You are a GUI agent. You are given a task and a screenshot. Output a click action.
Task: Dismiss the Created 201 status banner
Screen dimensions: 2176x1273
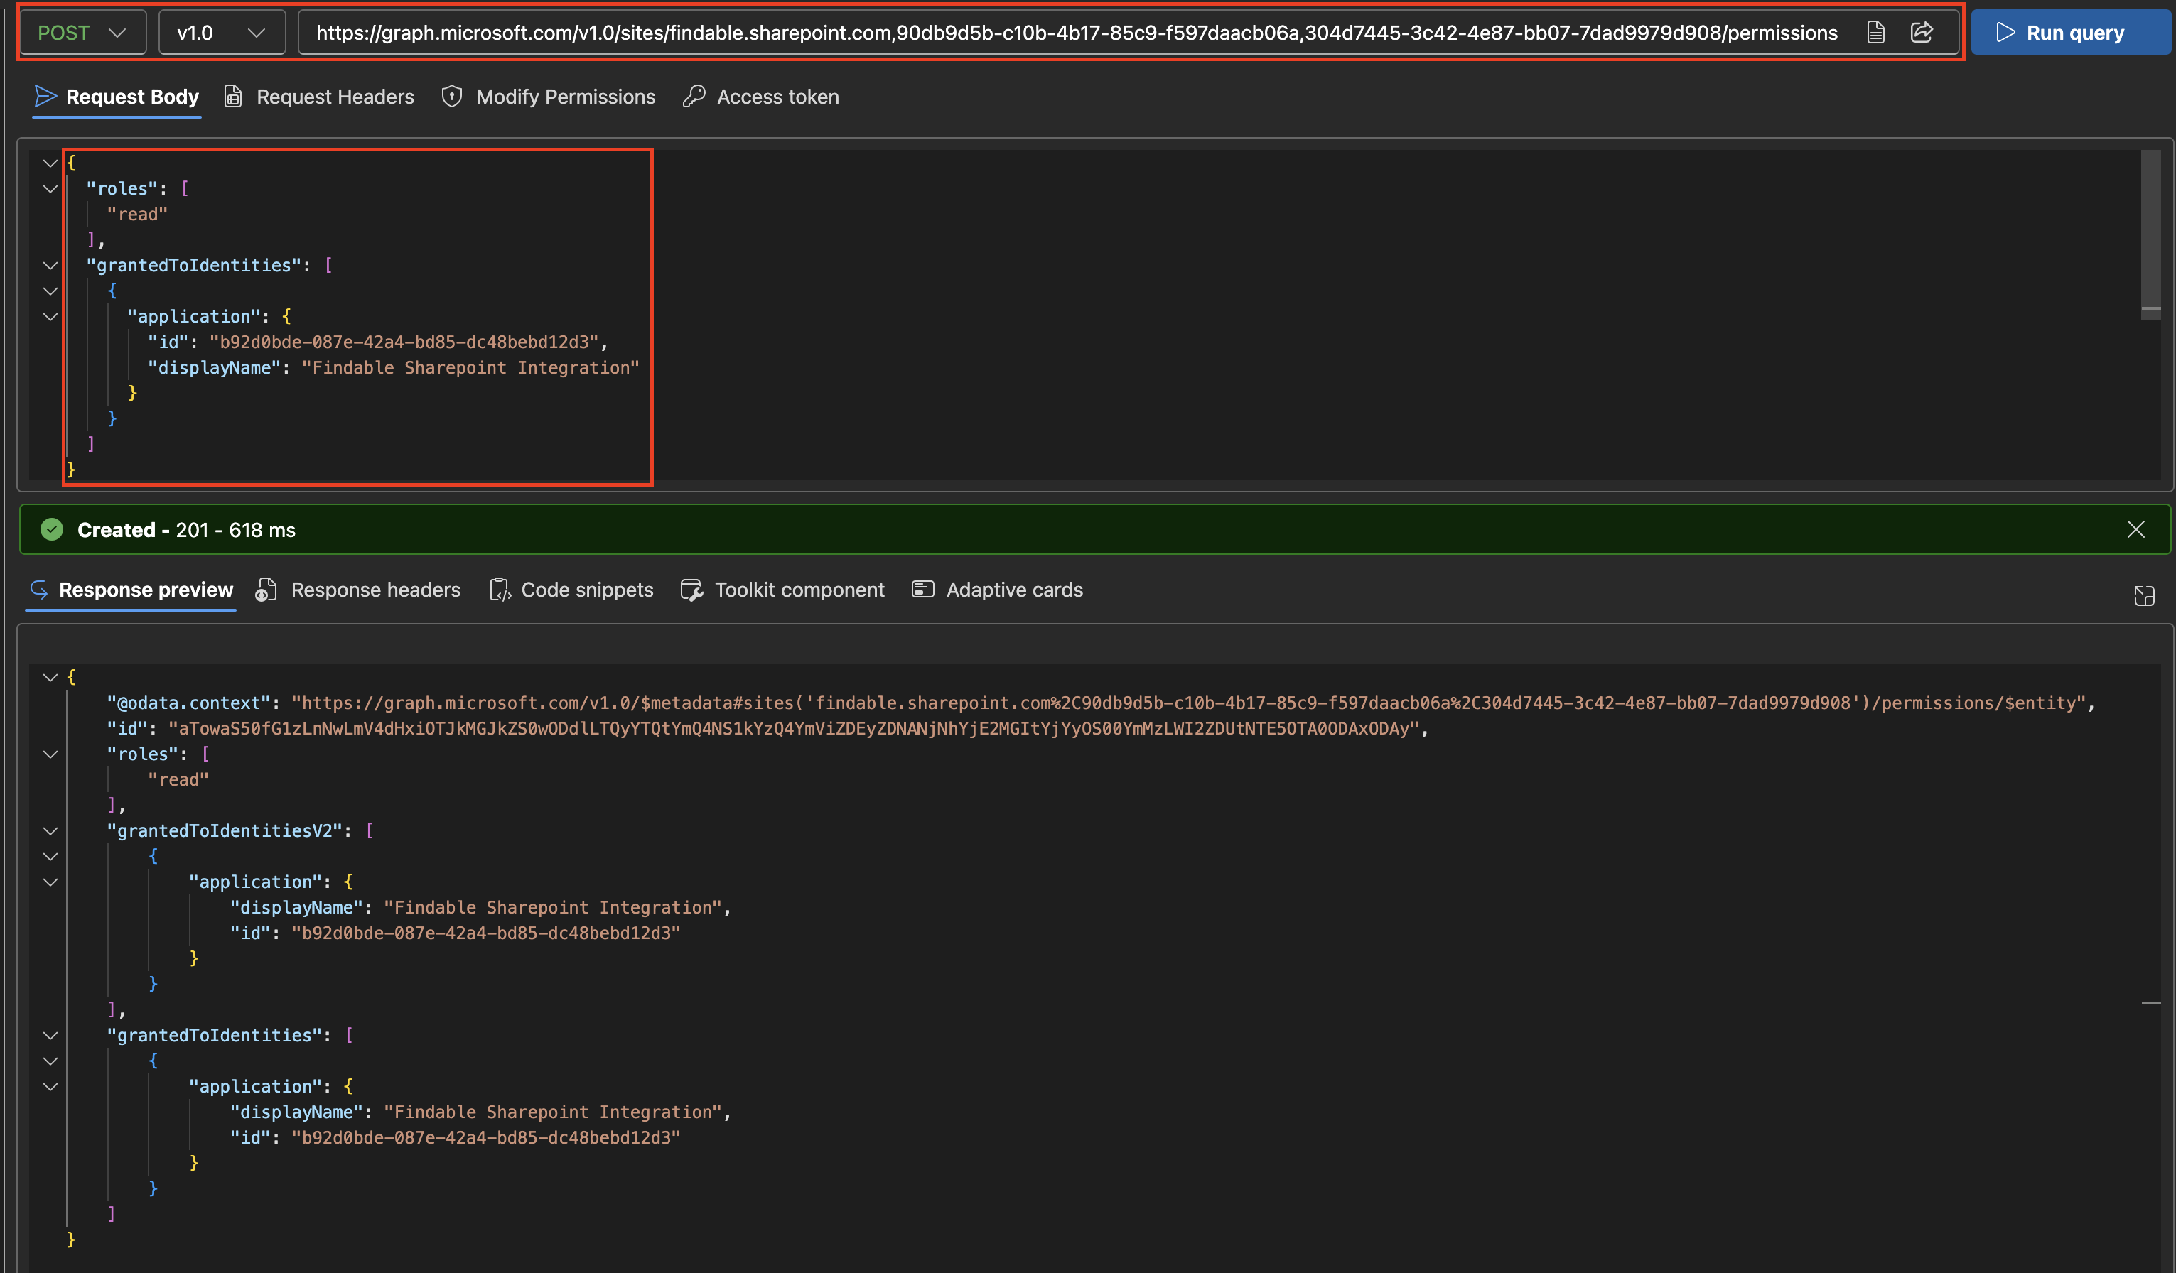[2136, 529]
